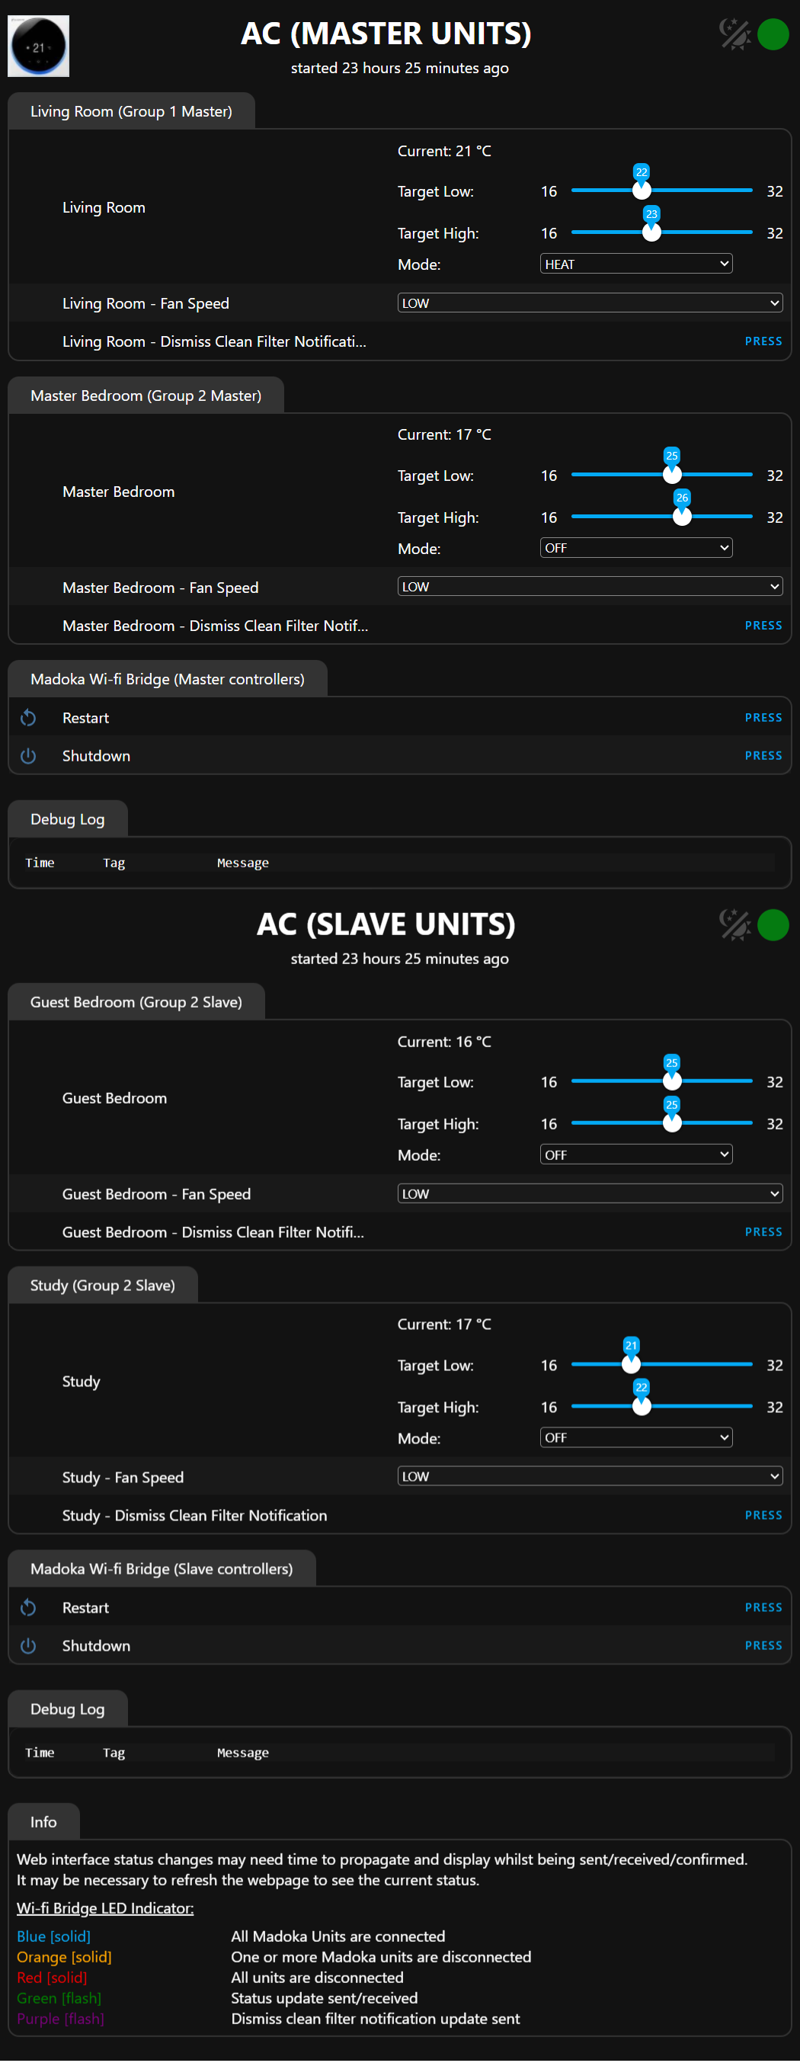
Task: Select Madoka Wi-fi Bridge (Slave controllers) tab
Action: (162, 1569)
